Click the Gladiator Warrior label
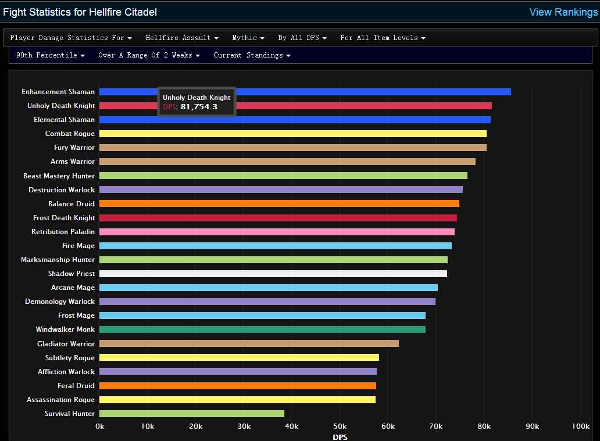 66,344
